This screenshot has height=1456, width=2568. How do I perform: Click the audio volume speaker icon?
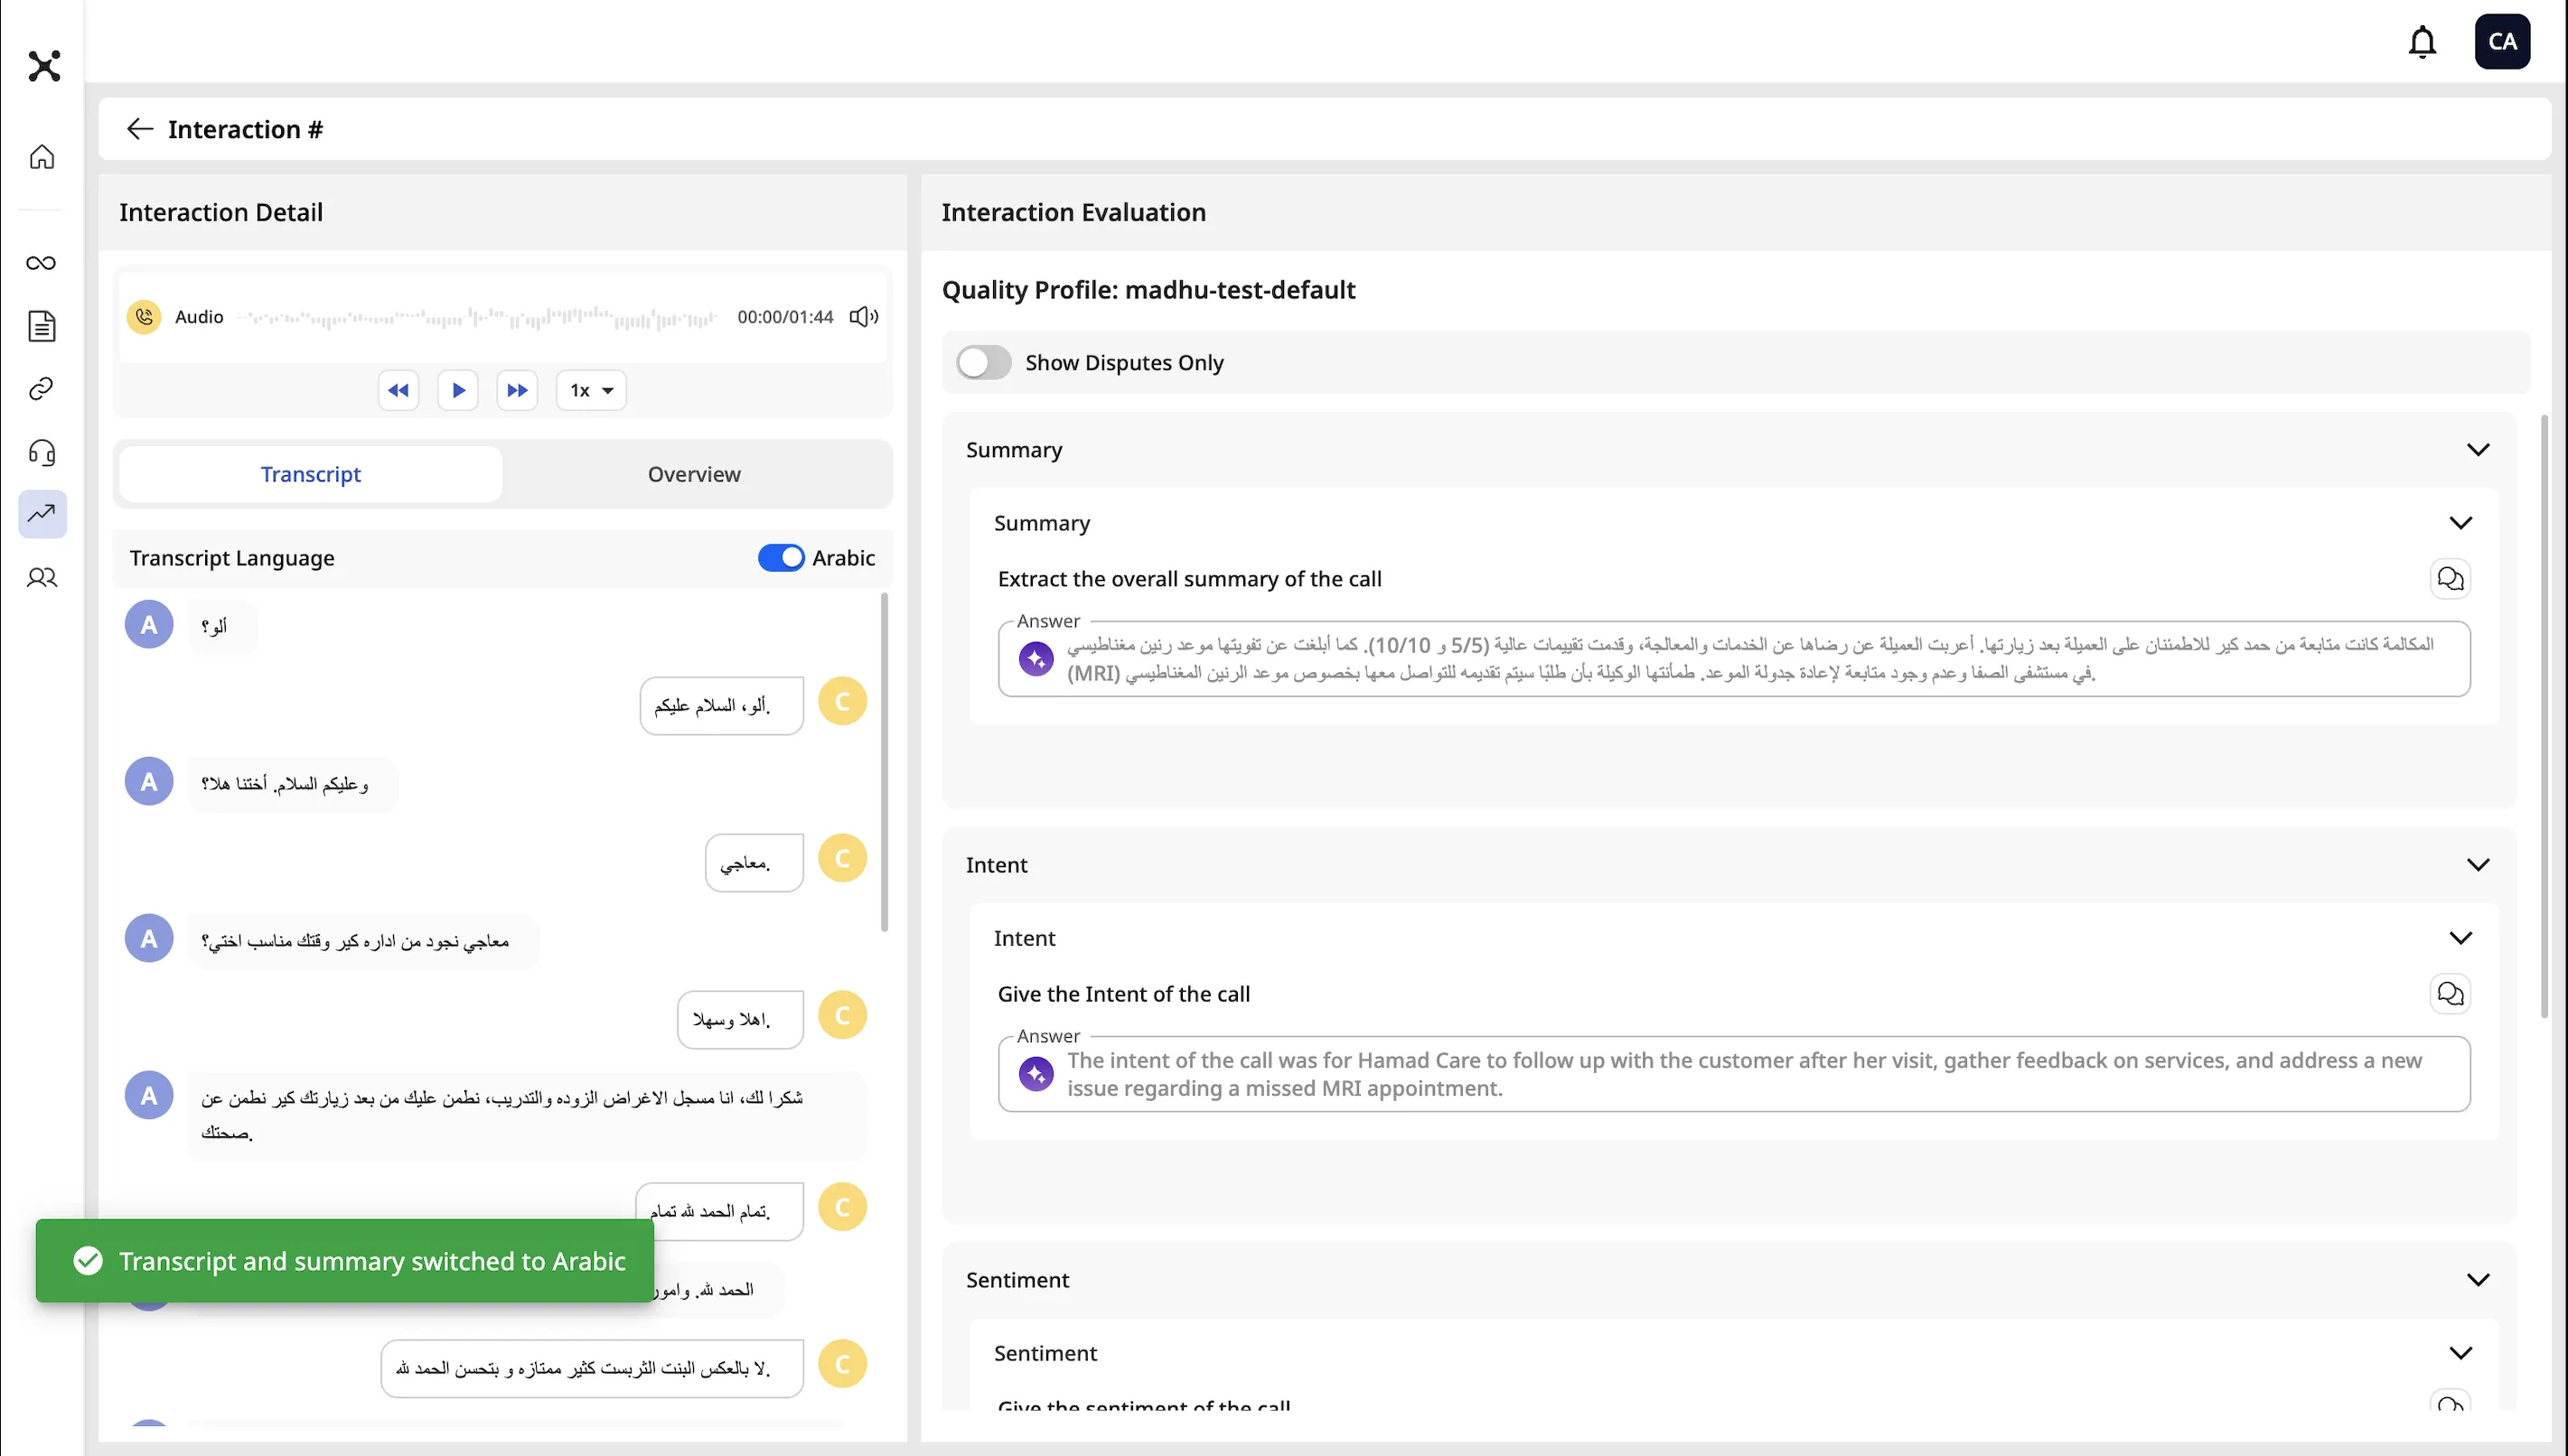[863, 317]
